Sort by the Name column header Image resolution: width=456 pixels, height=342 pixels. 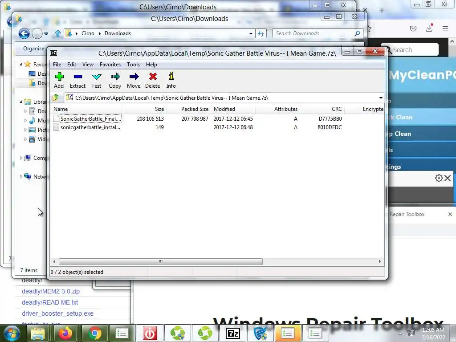[86, 109]
